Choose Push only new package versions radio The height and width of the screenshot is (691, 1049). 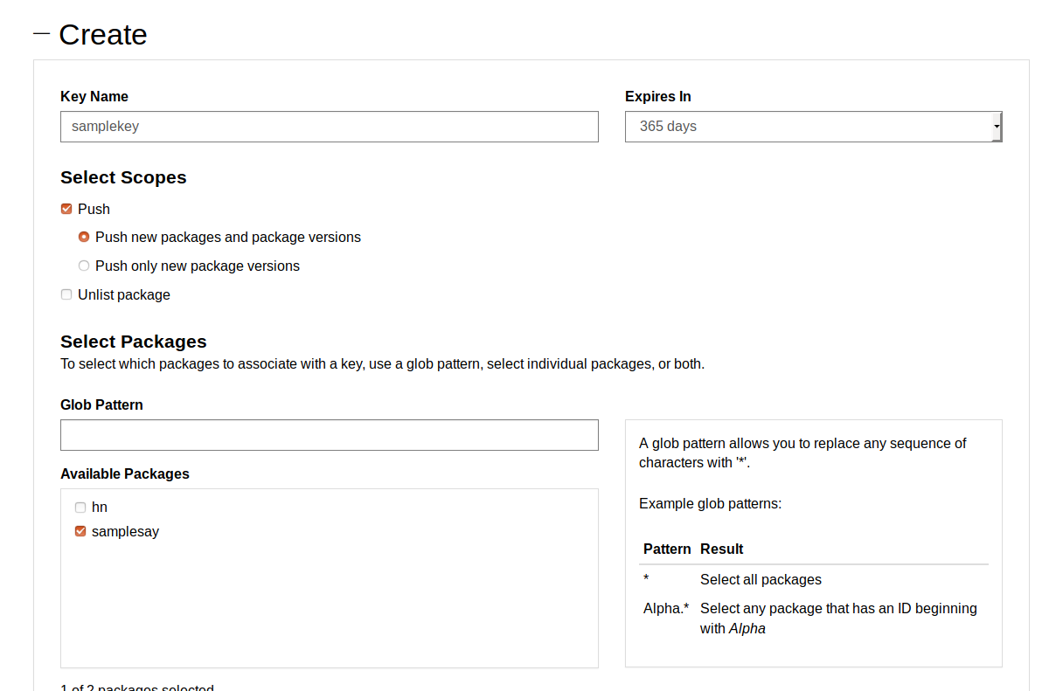point(84,266)
